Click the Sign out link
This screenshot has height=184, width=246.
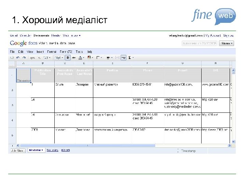(x=229, y=35)
